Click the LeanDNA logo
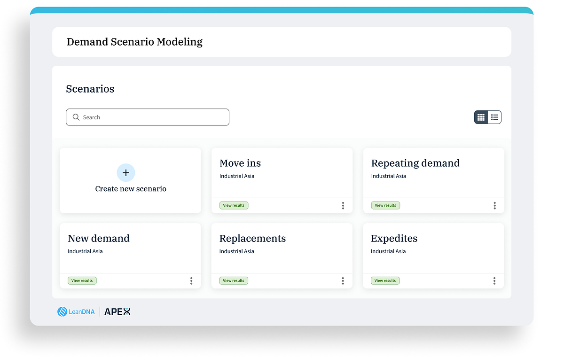 click(x=76, y=311)
